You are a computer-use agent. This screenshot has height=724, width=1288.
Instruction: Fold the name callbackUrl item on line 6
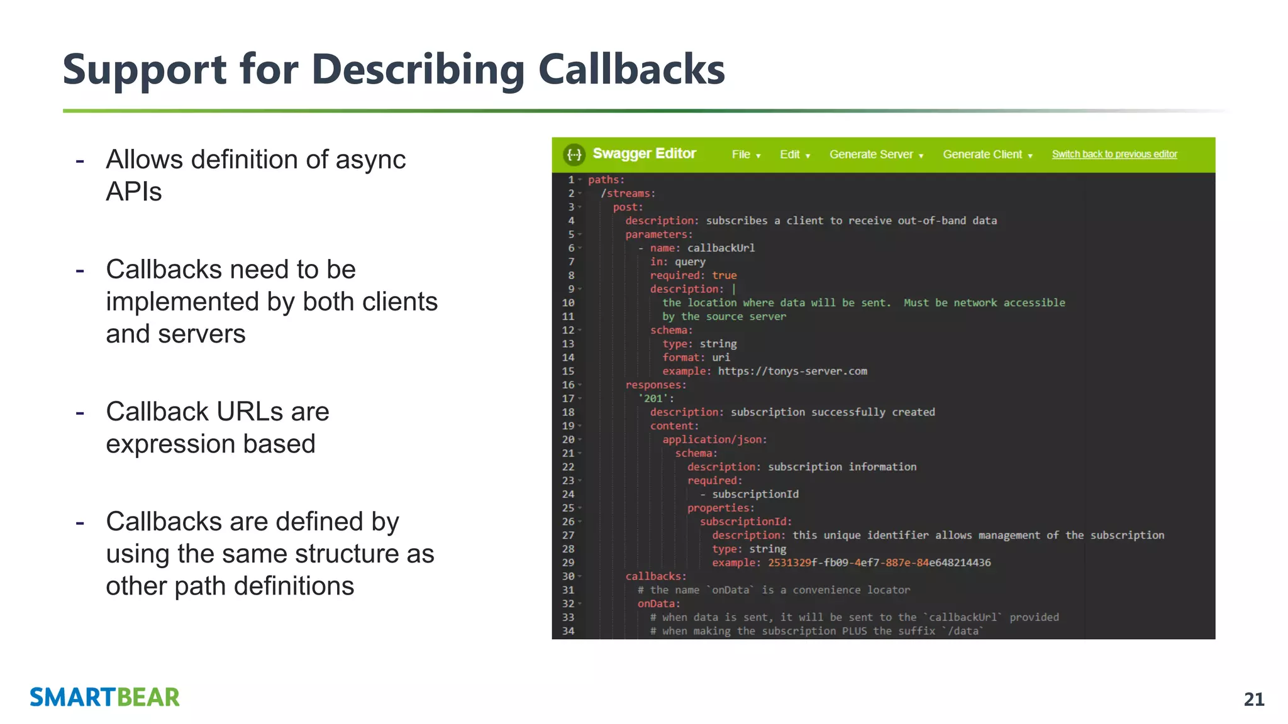tap(580, 248)
